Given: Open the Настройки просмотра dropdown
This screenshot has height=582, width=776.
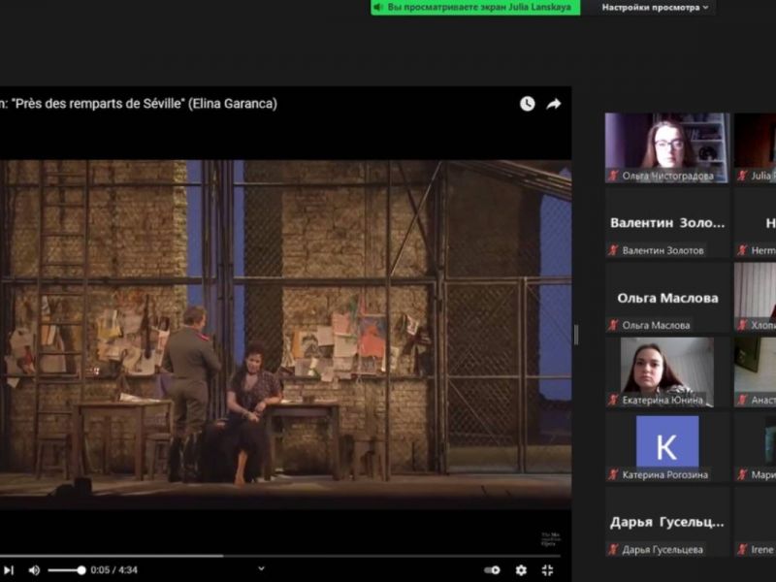Looking at the screenshot, I should (655, 8).
